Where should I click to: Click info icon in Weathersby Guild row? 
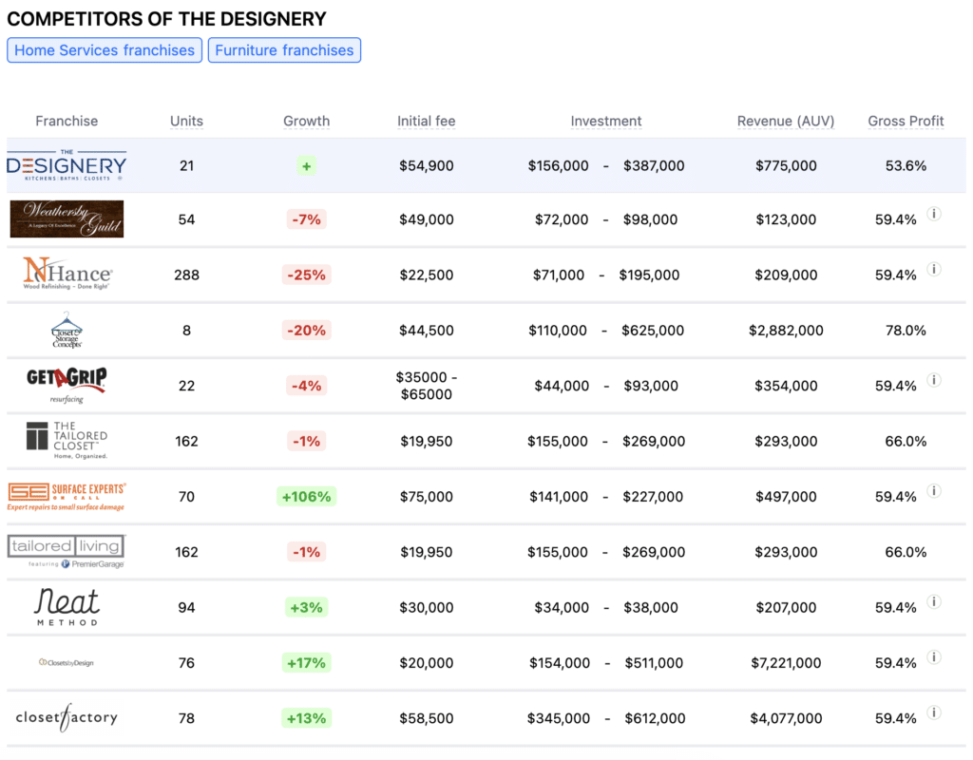pos(934,214)
